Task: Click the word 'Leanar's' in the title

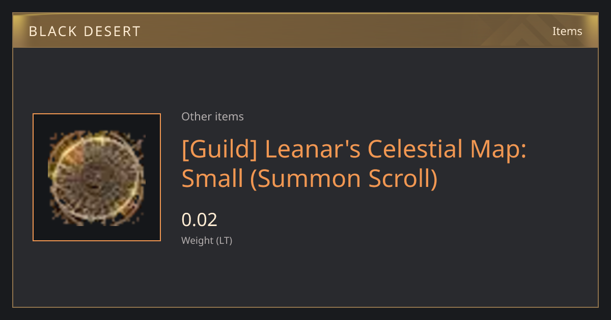Action: (312, 150)
